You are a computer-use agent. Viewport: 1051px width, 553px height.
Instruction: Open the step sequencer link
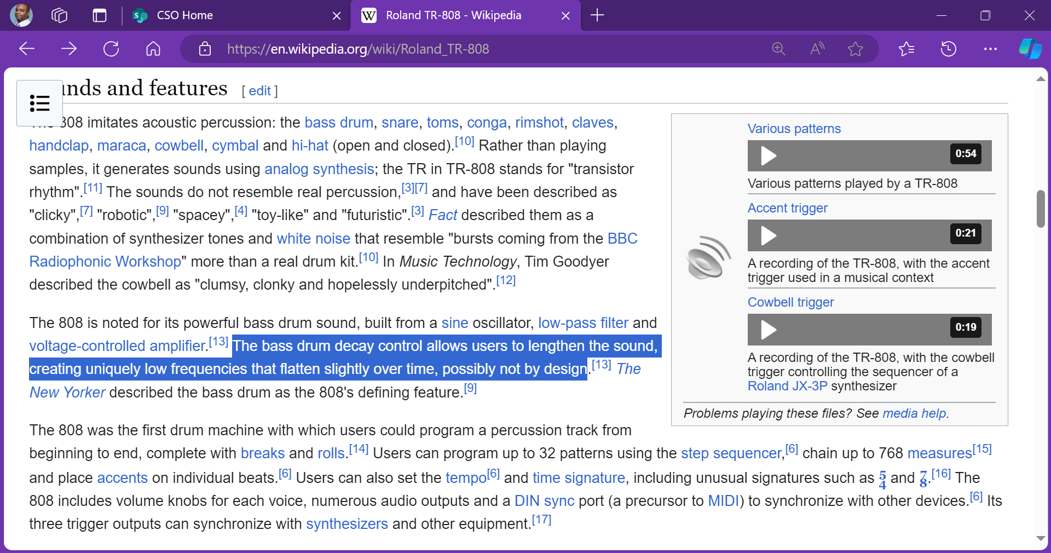[x=732, y=453]
